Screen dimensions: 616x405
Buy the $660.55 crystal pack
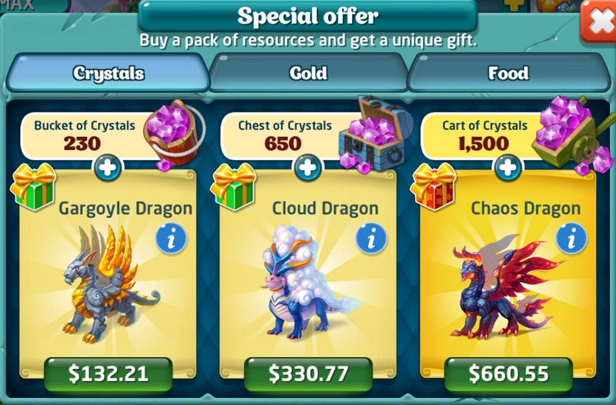[508, 373]
